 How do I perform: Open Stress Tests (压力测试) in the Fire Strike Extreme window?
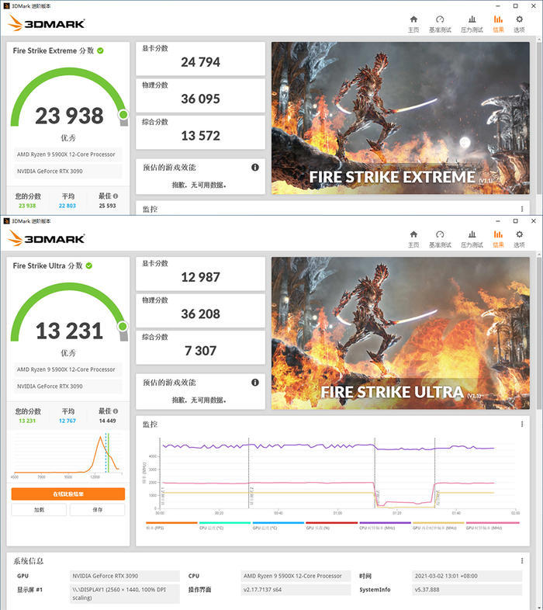click(472, 24)
